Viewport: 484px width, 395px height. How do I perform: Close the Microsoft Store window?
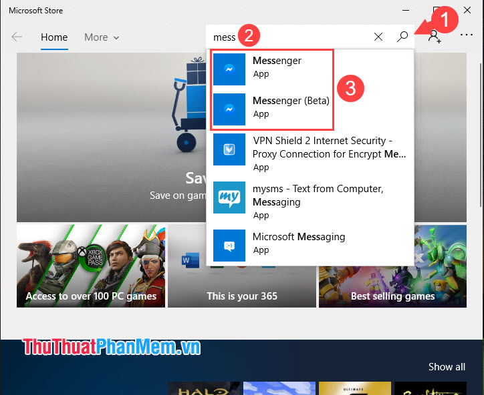coord(467,10)
